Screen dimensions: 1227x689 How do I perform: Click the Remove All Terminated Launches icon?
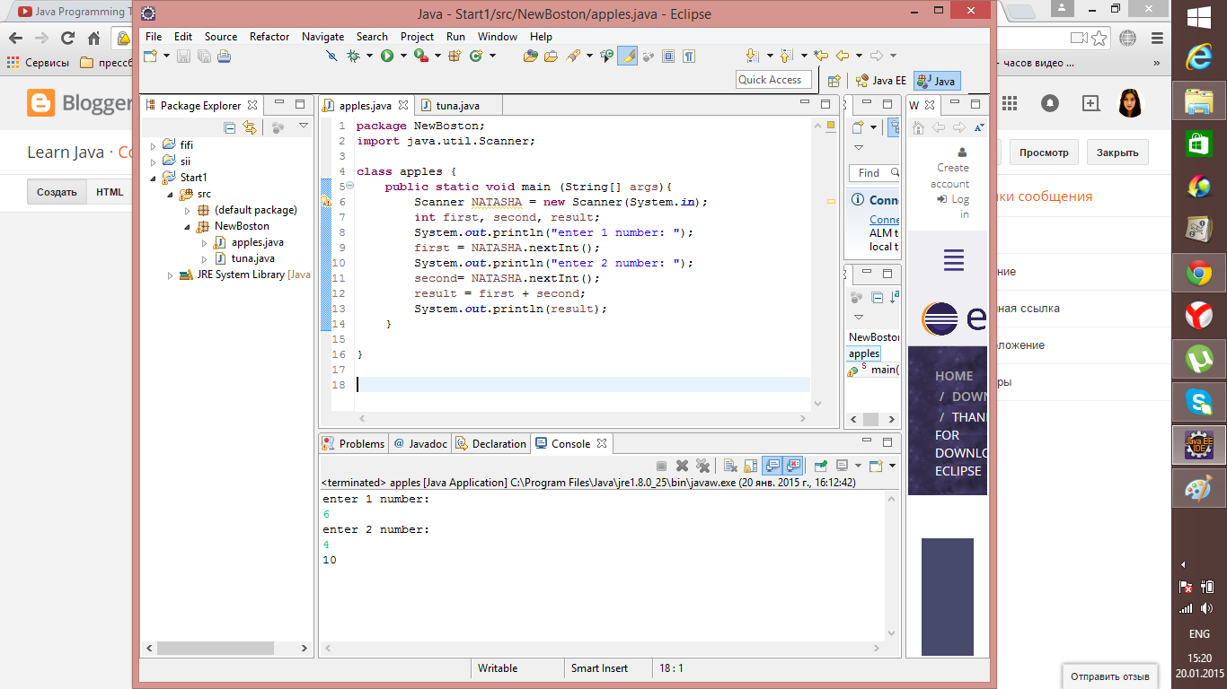pos(702,466)
